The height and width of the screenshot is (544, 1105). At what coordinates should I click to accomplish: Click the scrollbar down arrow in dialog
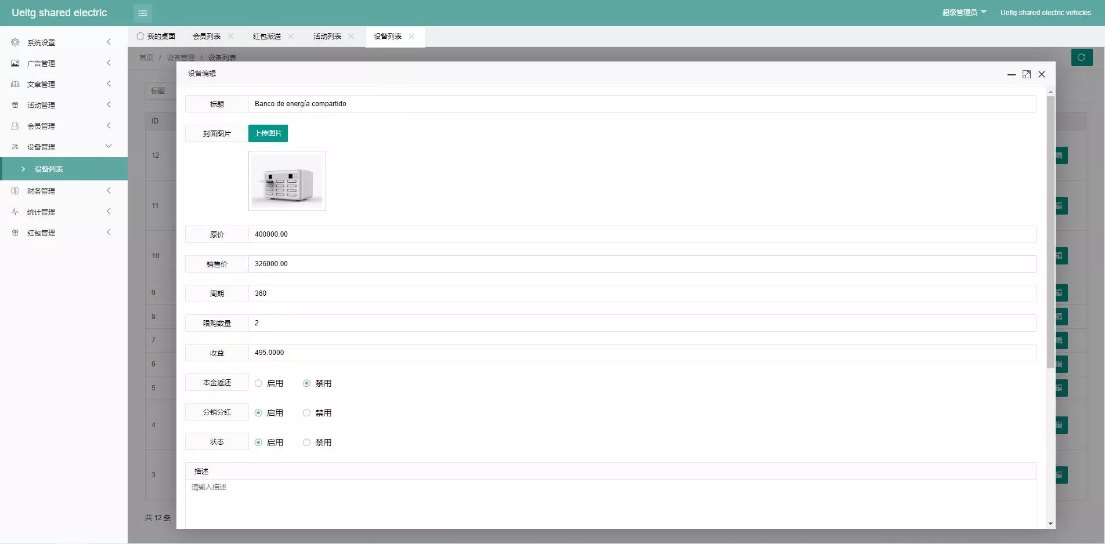pyautogui.click(x=1050, y=524)
